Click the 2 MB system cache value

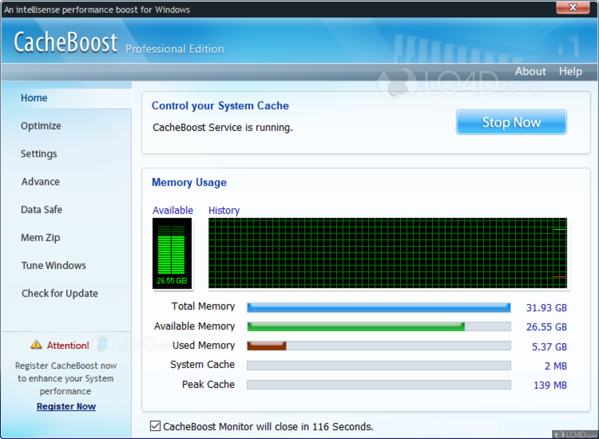point(556,366)
